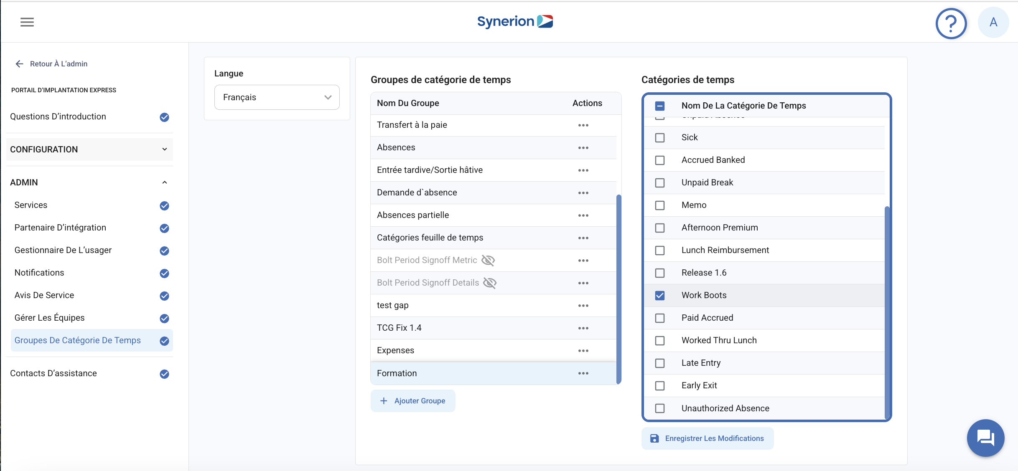Screen dimensions: 1018x471
Task: Check the Release 1.6 checkbox
Action: coord(660,273)
